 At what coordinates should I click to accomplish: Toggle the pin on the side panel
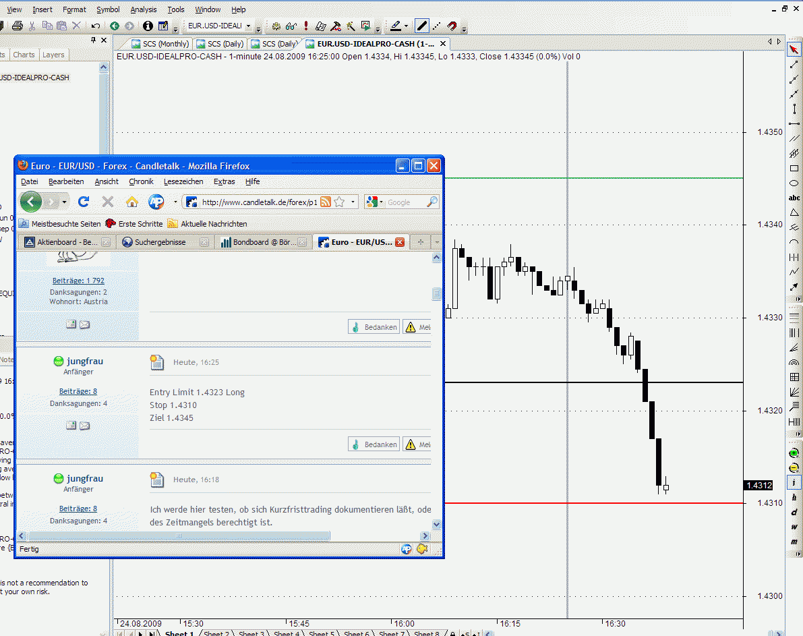tap(93, 40)
